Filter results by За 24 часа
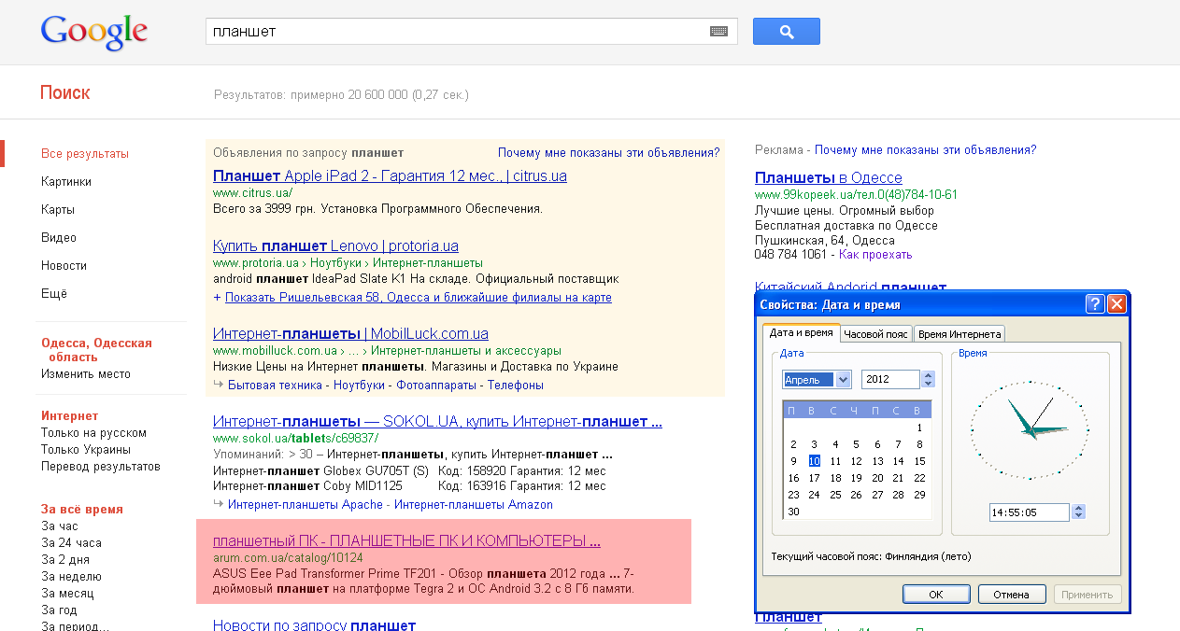The width and height of the screenshot is (1180, 631). [71, 543]
